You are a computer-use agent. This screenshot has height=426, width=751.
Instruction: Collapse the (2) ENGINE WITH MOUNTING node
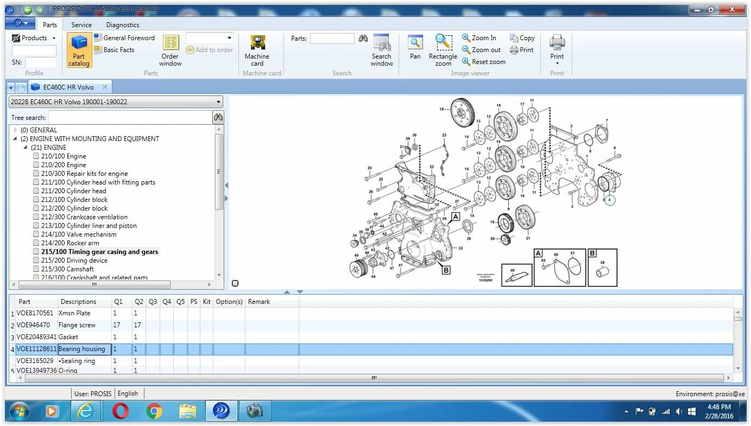click(x=15, y=138)
